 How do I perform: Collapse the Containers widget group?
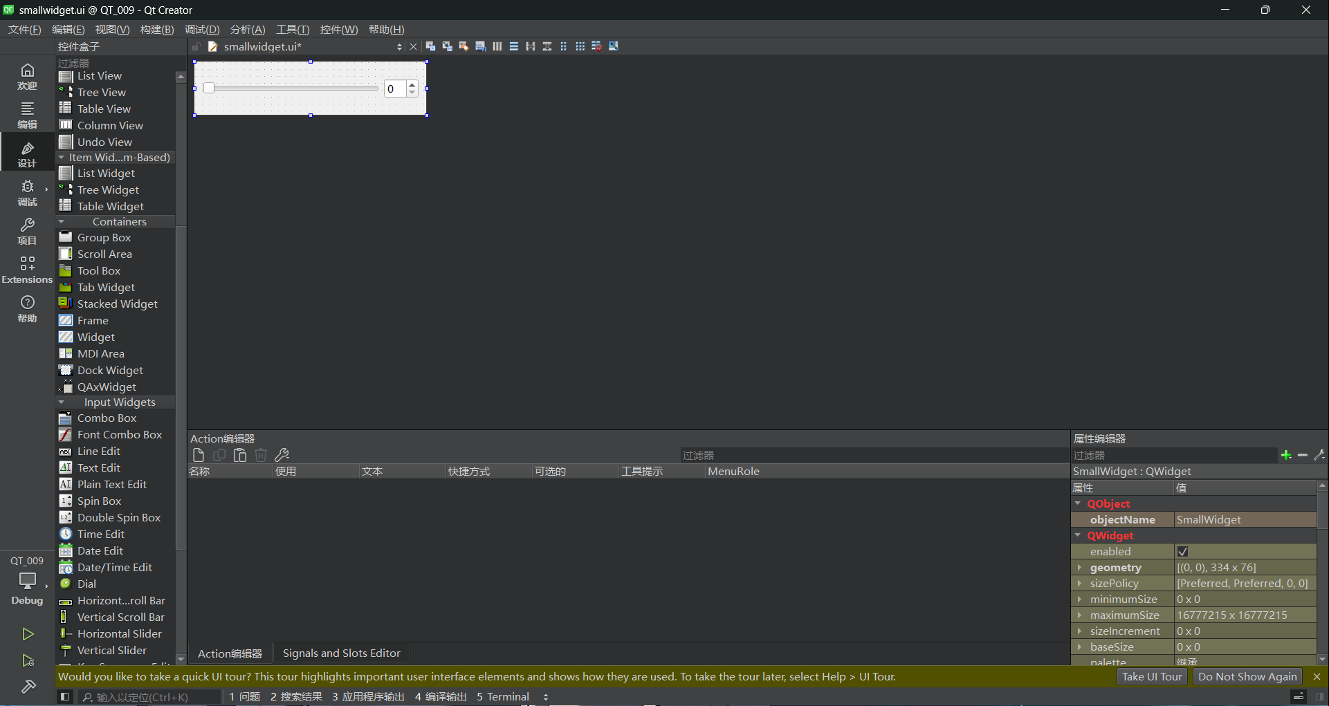click(x=62, y=222)
